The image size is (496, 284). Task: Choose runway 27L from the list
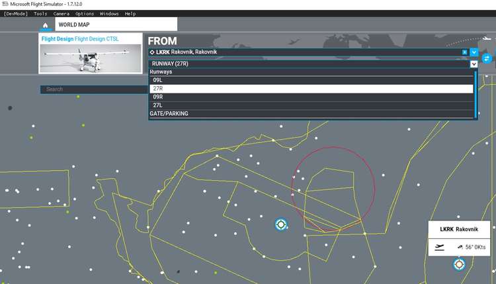[311, 105]
